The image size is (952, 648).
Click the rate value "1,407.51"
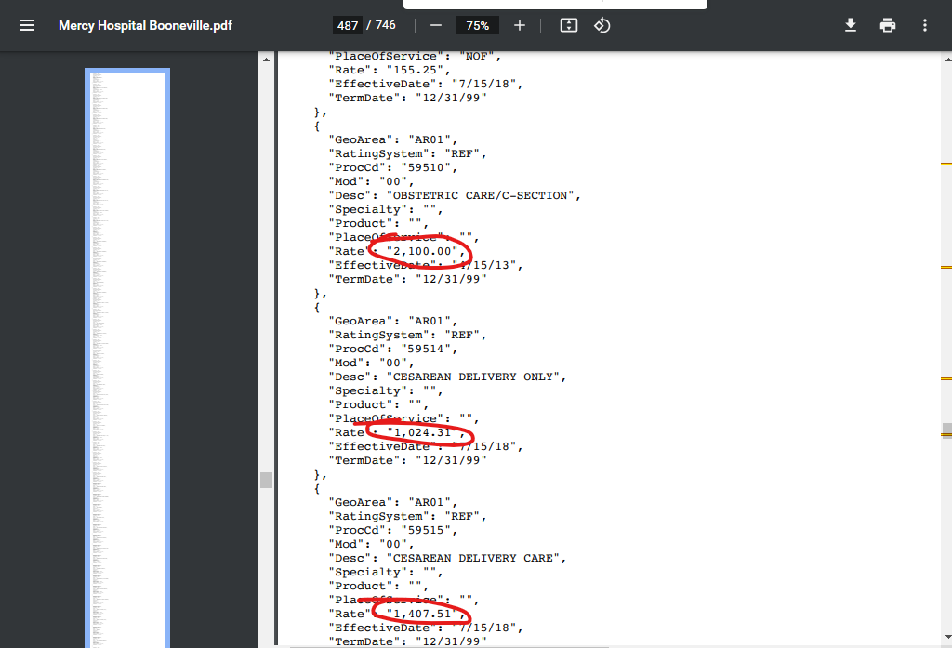point(423,614)
